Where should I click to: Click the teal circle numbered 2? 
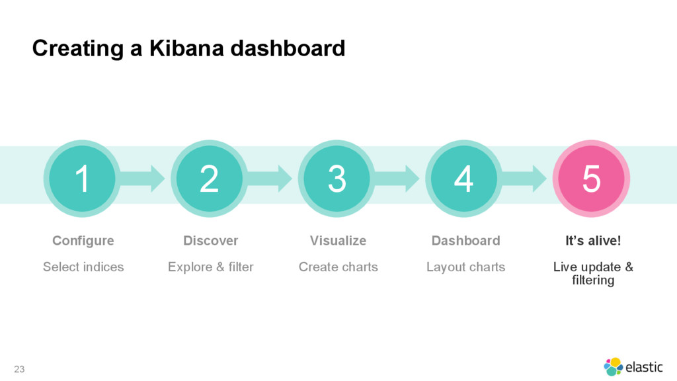[210, 179]
